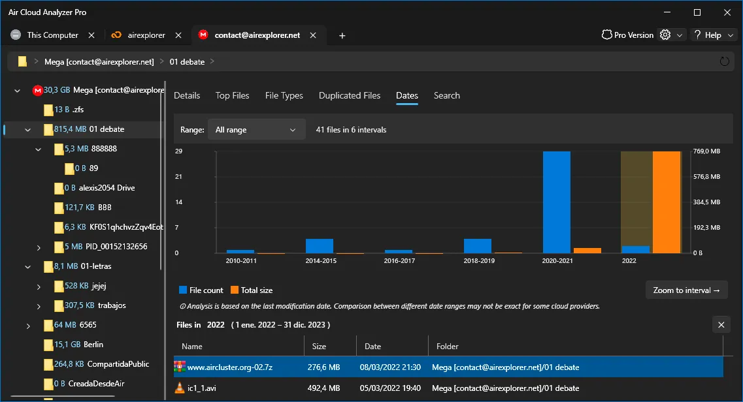The width and height of the screenshot is (743, 402).
Task: Open the Range All range dropdown
Action: pyautogui.click(x=256, y=130)
